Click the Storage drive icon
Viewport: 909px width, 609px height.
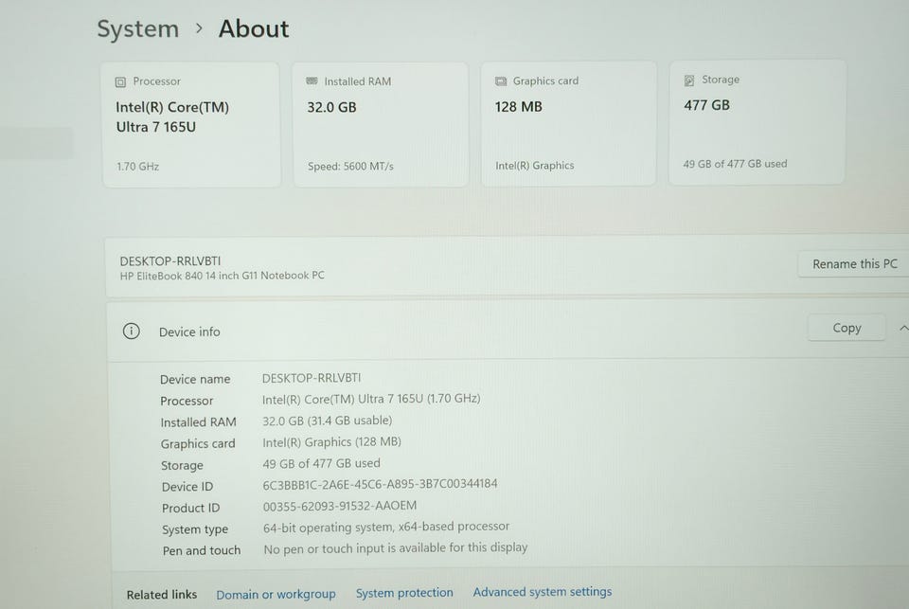689,81
